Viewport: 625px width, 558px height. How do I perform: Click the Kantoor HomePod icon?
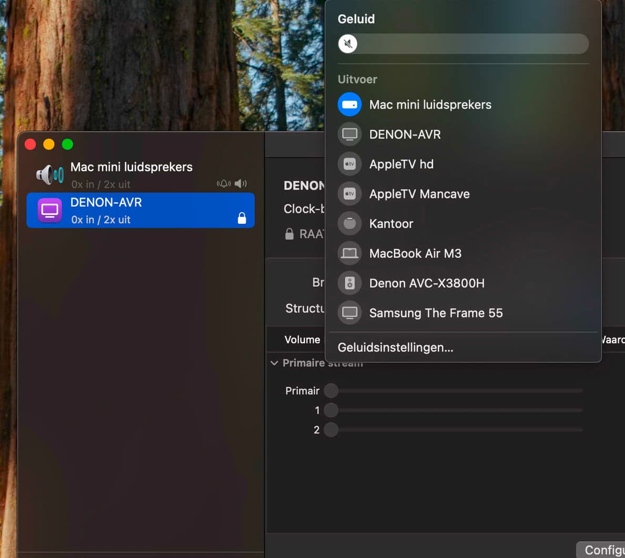(x=349, y=224)
